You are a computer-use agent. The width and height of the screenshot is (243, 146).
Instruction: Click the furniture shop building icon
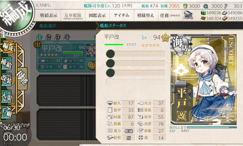(188, 15)
